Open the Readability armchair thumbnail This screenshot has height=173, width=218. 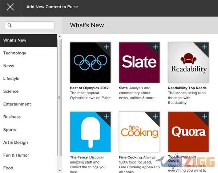coord(188,63)
